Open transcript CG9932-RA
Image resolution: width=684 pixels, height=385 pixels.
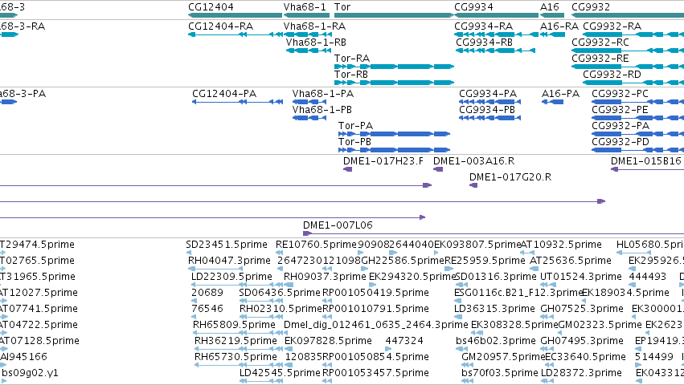pos(612,26)
